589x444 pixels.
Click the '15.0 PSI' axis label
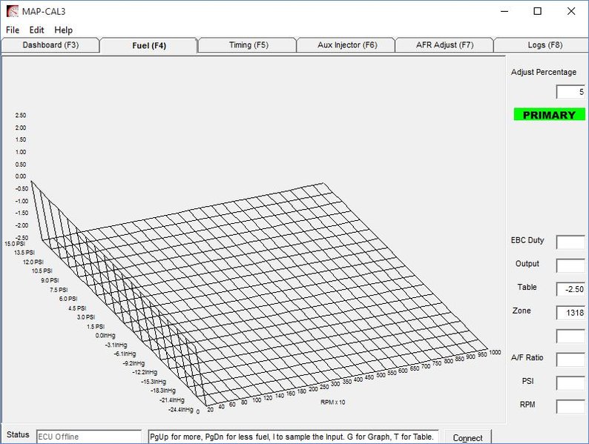15,244
